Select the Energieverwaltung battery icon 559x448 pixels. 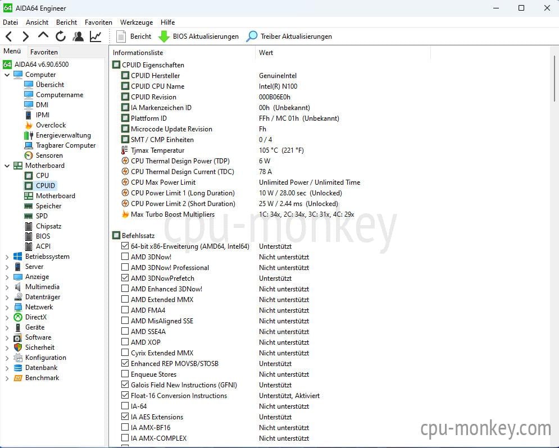(x=29, y=135)
